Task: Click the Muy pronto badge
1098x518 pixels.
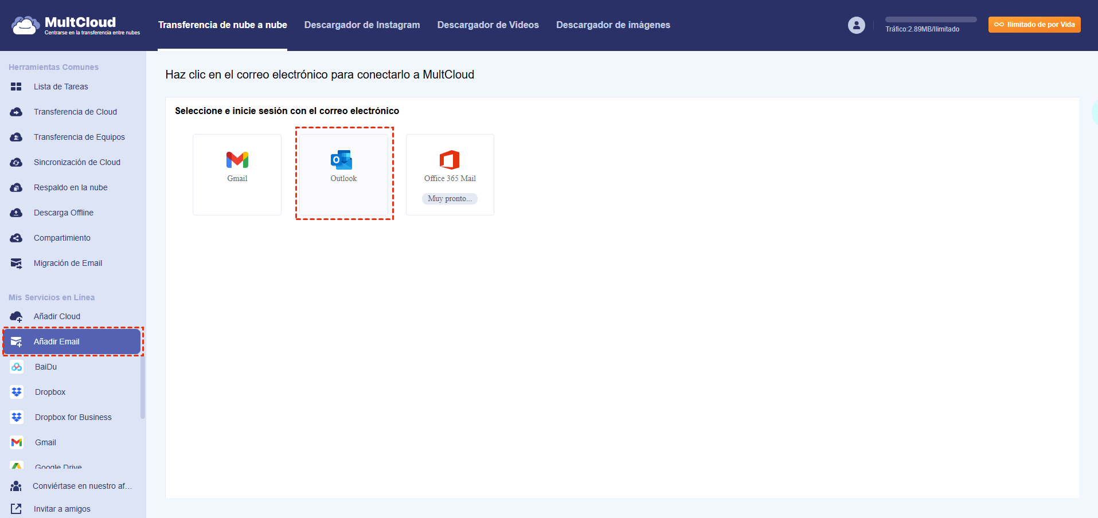Action: pos(450,199)
